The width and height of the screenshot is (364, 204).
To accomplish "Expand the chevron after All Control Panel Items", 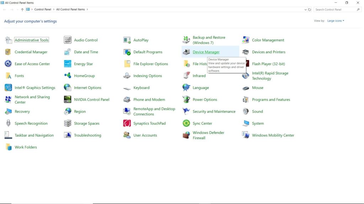I will pyautogui.click(x=87, y=10).
